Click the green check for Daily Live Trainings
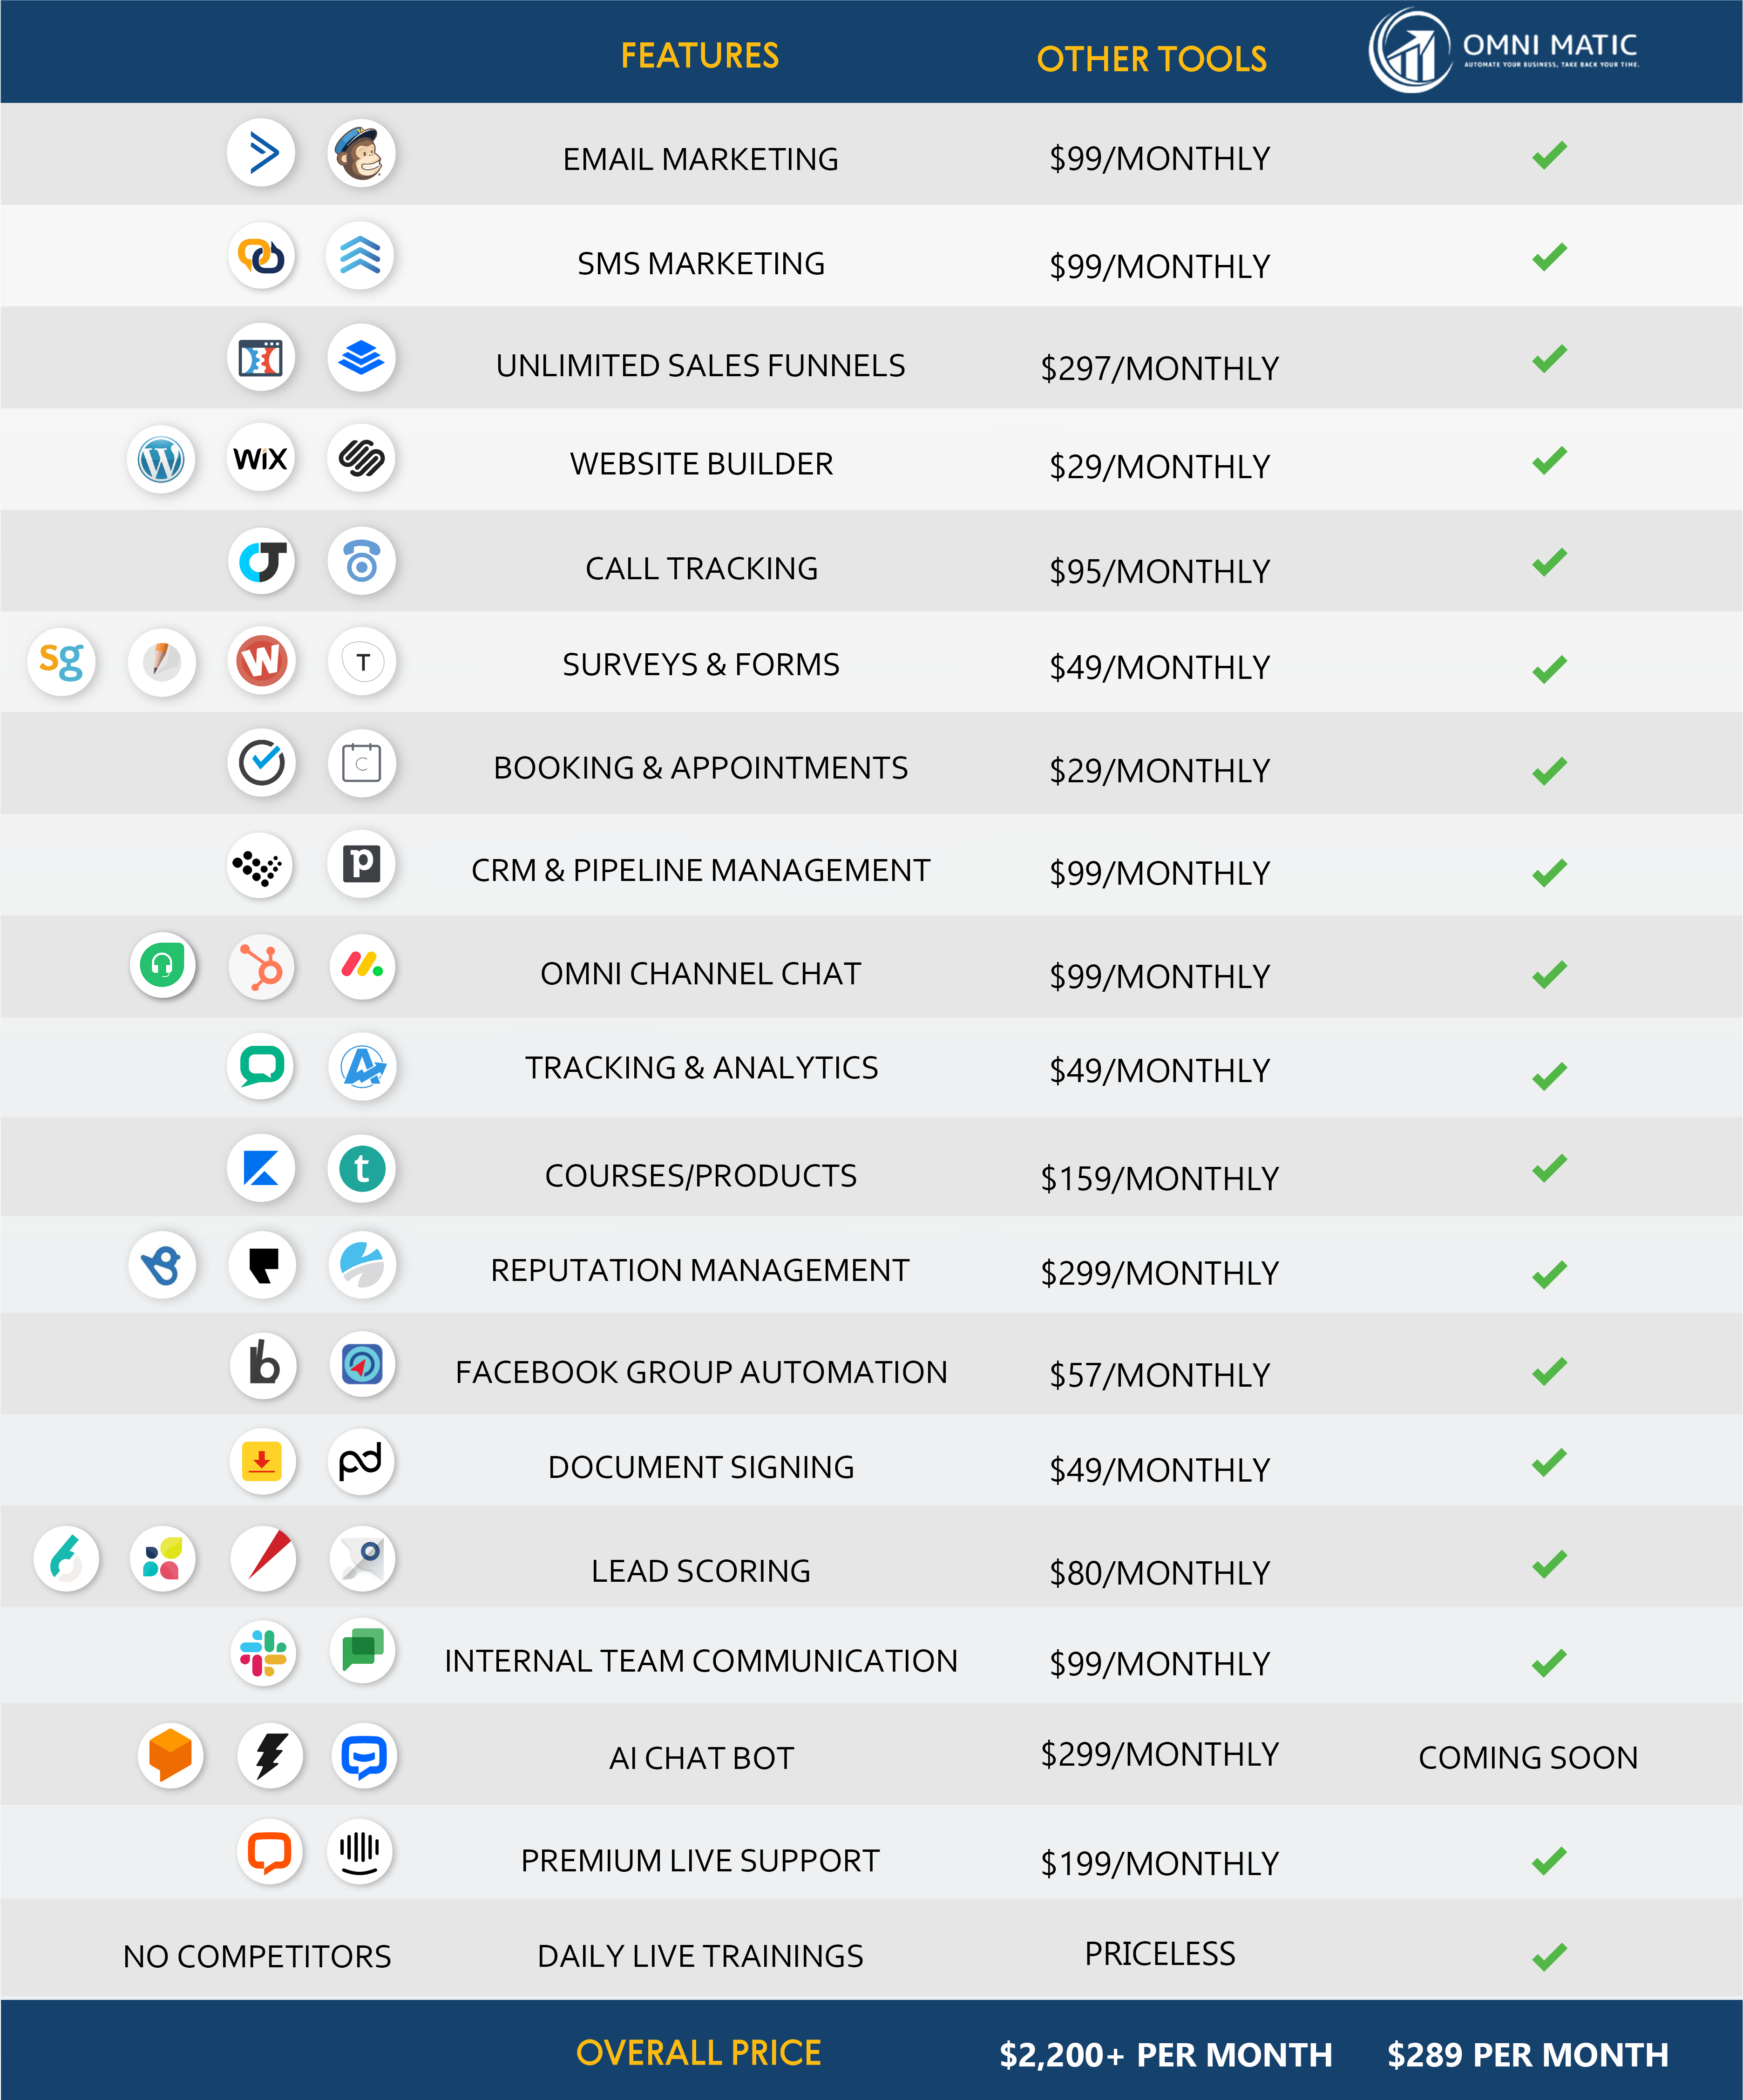Image resolution: width=1743 pixels, height=2100 pixels. coord(1549,1957)
